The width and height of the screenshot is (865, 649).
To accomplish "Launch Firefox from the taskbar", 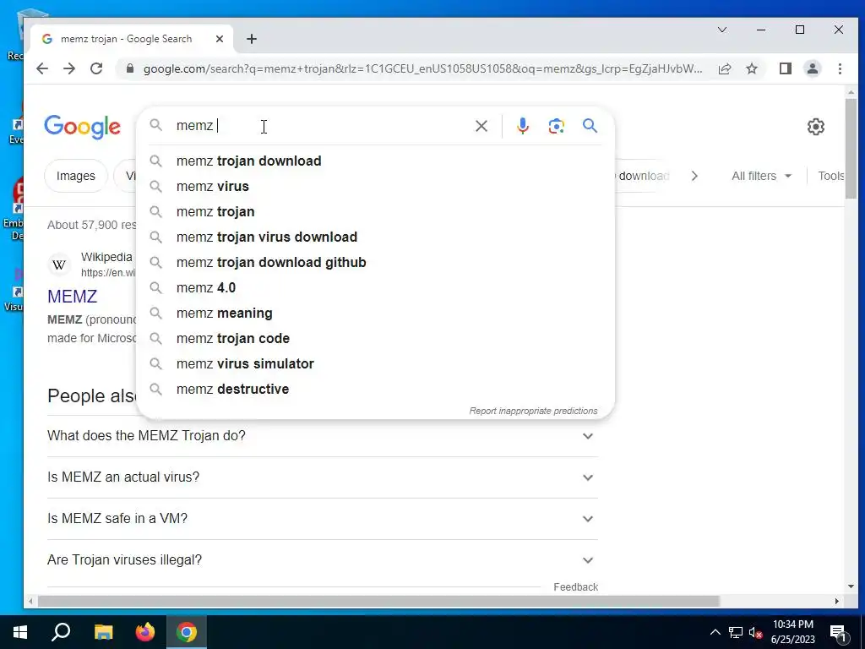I will 145,632.
